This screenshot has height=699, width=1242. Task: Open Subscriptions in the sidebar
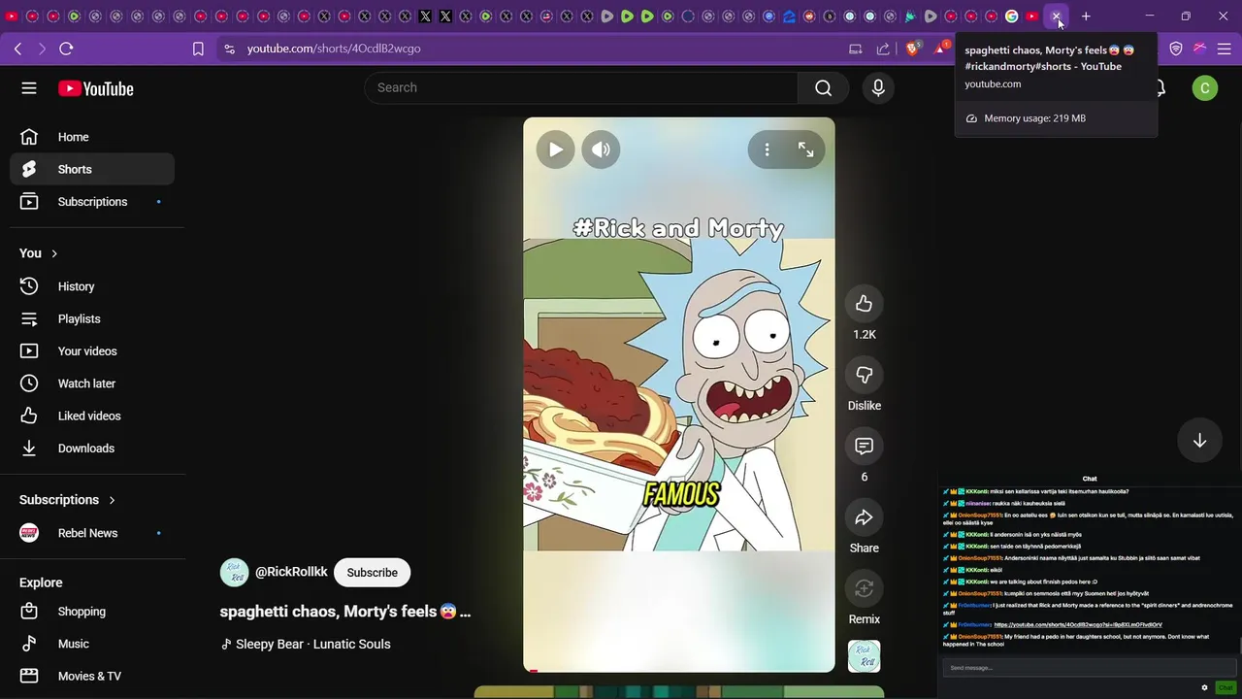point(92,202)
